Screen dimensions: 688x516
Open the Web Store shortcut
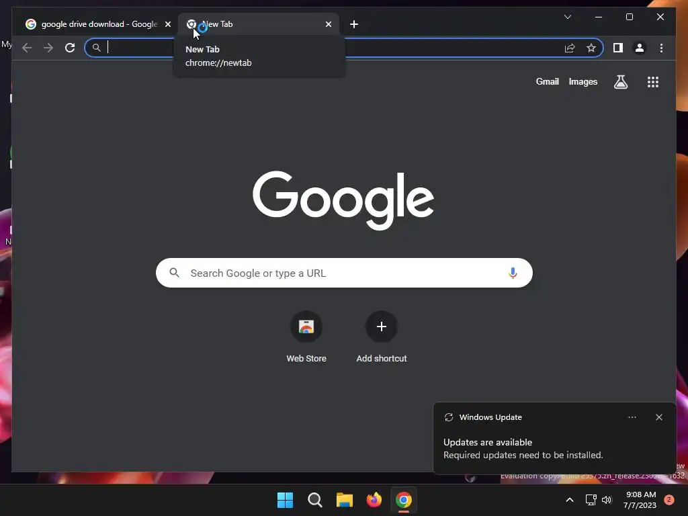click(306, 337)
